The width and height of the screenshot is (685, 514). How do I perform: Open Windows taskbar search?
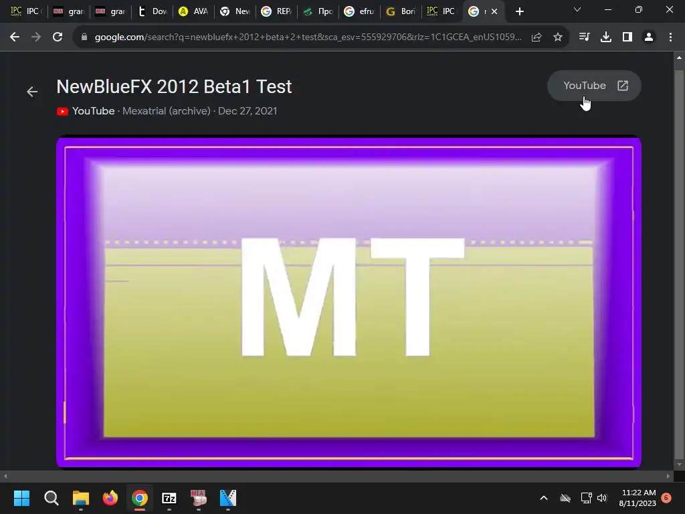[x=51, y=498]
